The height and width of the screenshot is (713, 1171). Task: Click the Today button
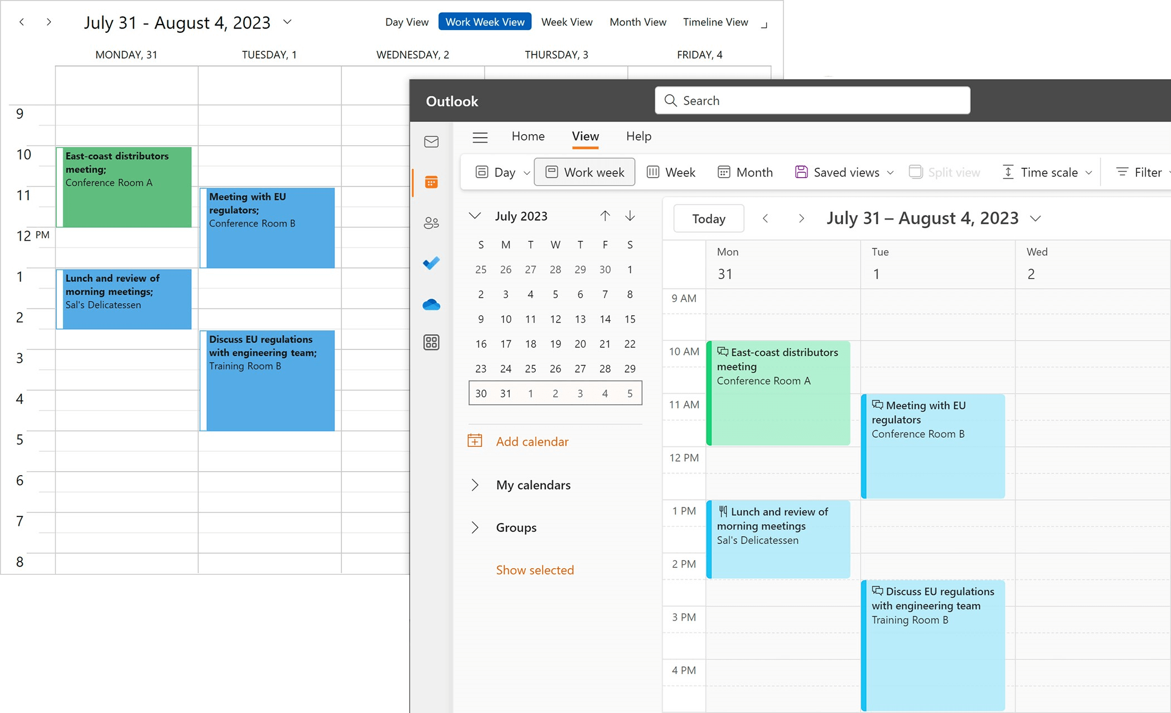click(708, 218)
